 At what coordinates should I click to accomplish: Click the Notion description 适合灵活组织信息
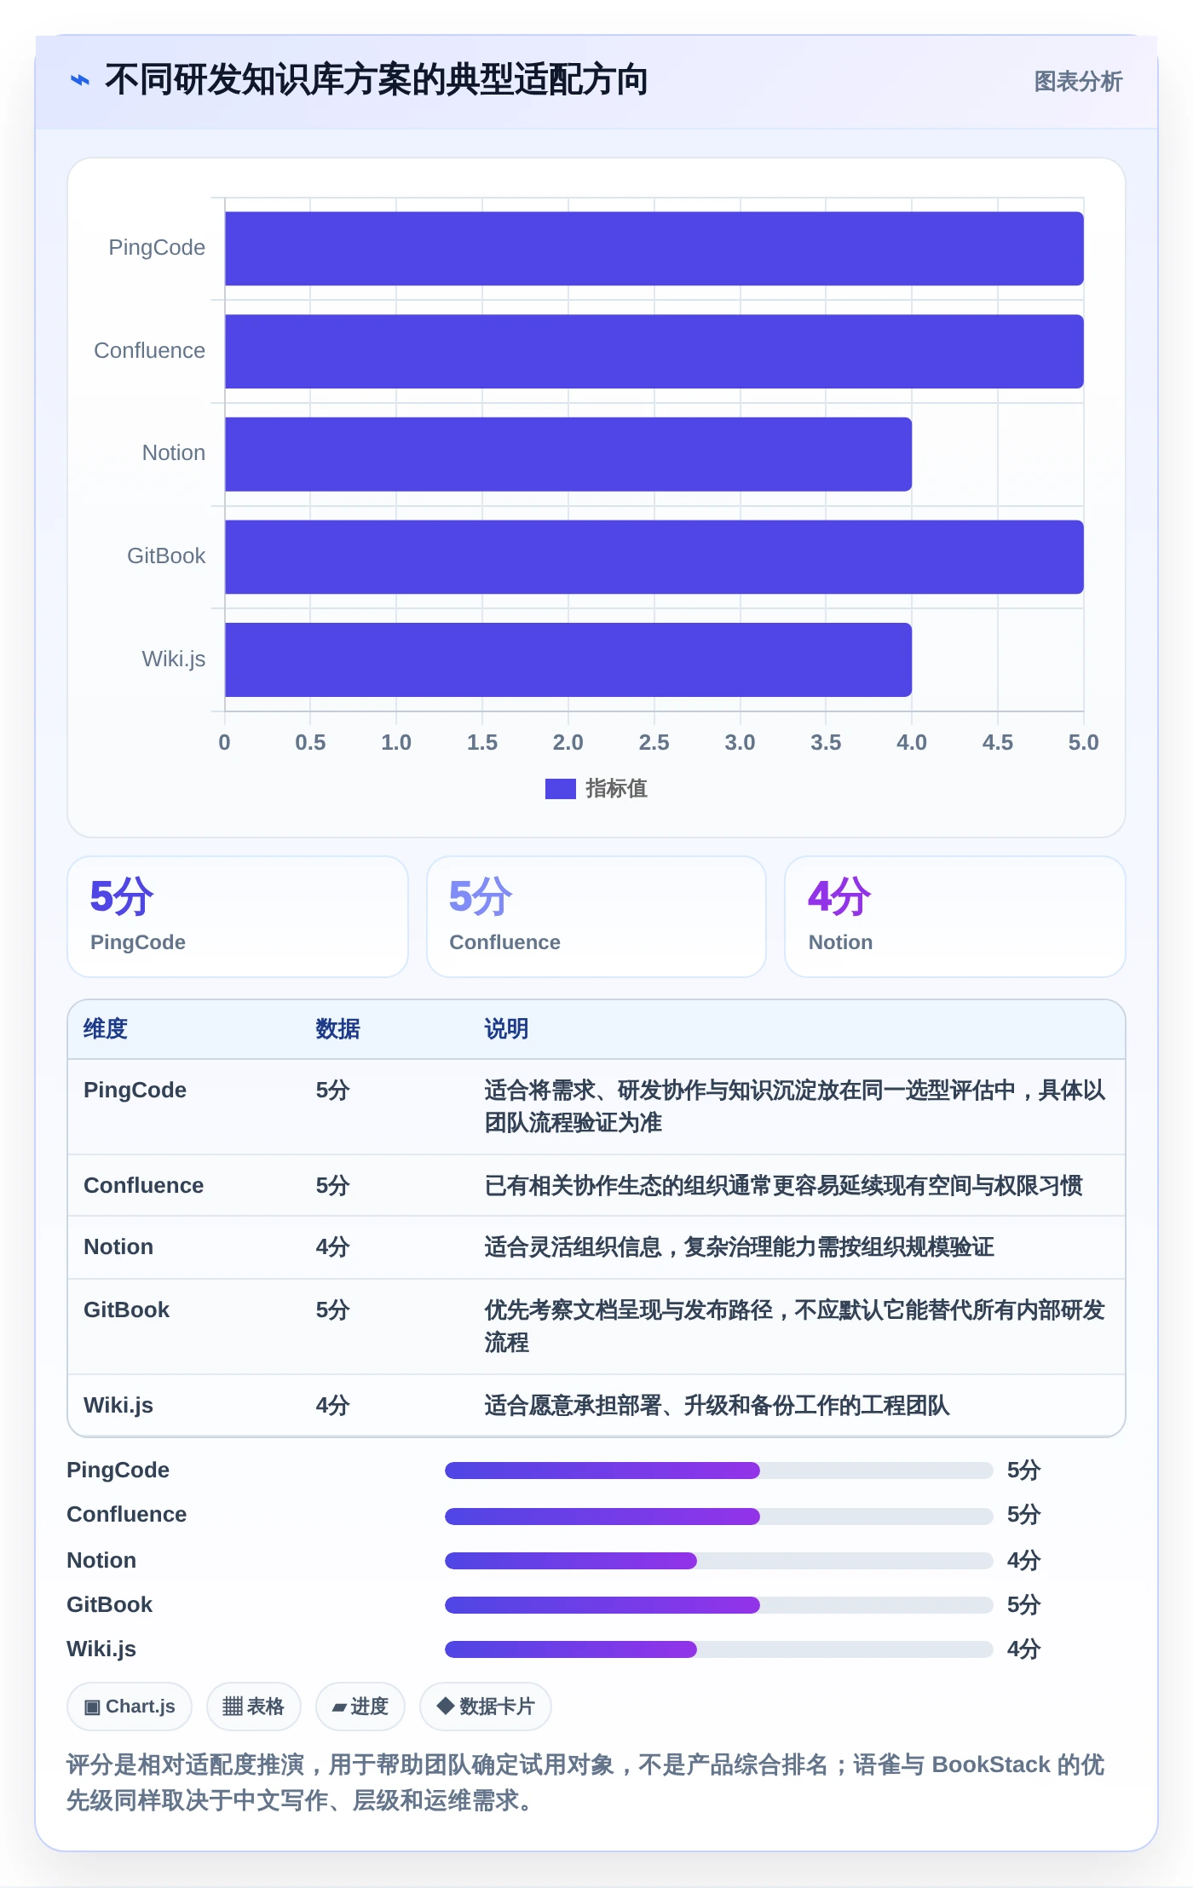[739, 1246]
